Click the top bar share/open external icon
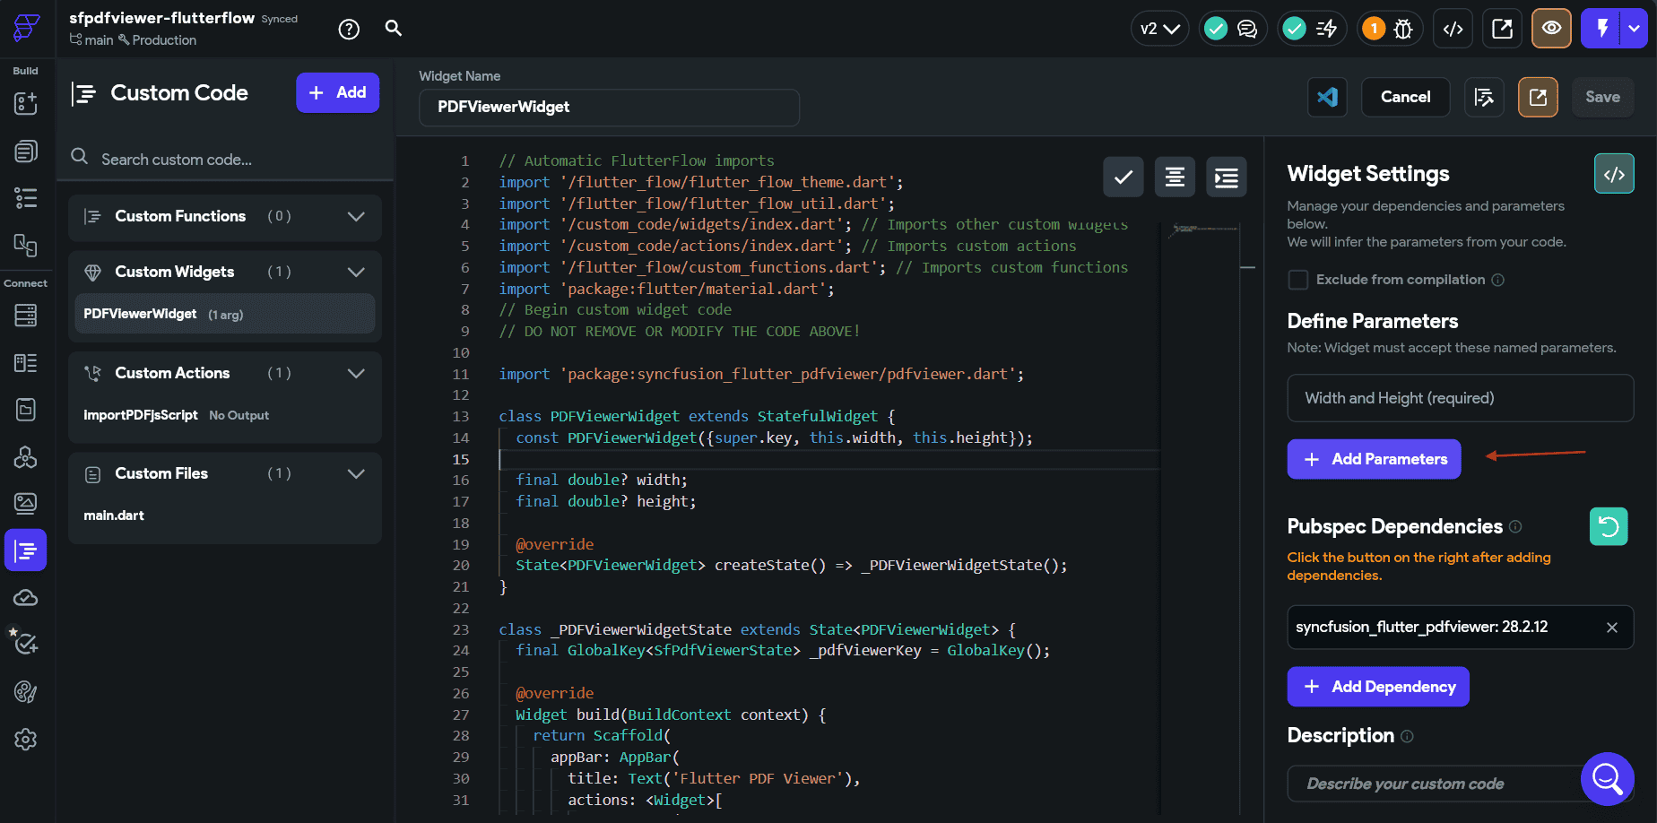This screenshot has height=823, width=1657. click(1503, 29)
